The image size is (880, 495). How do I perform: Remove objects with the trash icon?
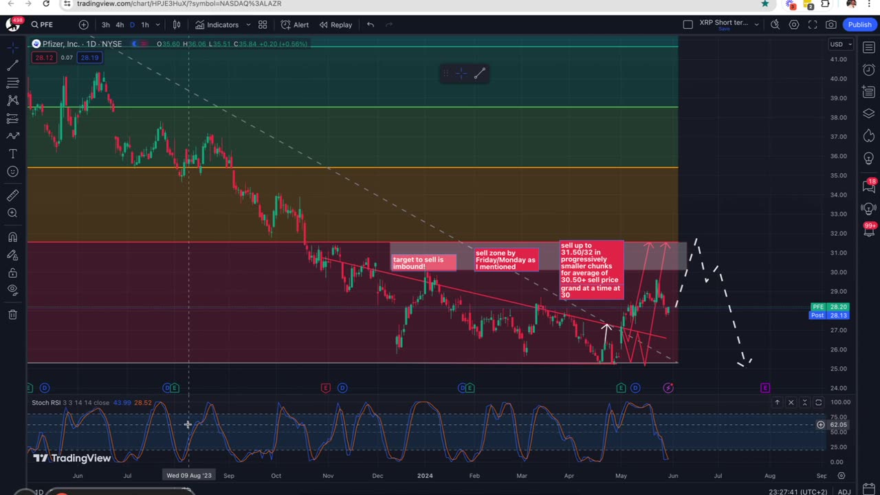12,314
